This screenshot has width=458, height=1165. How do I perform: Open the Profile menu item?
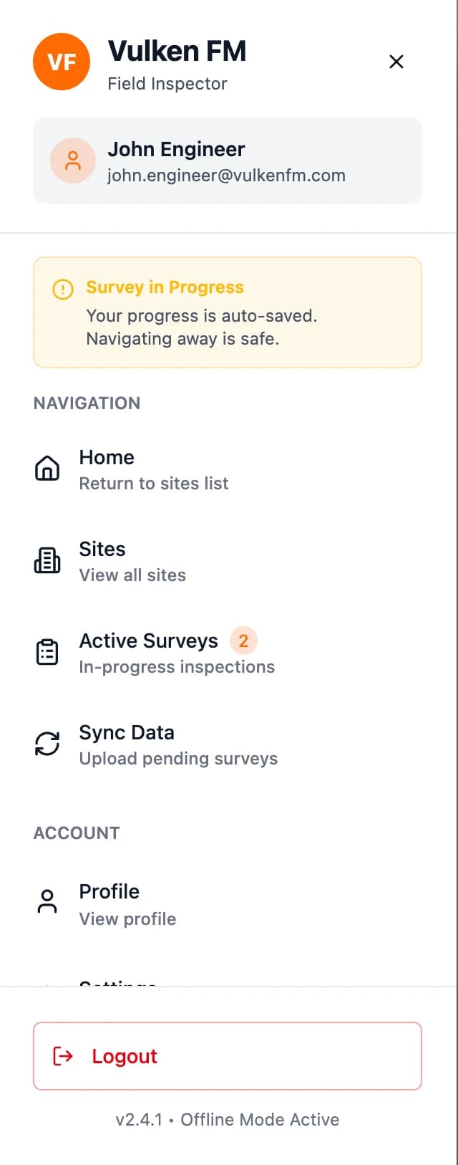(x=127, y=905)
